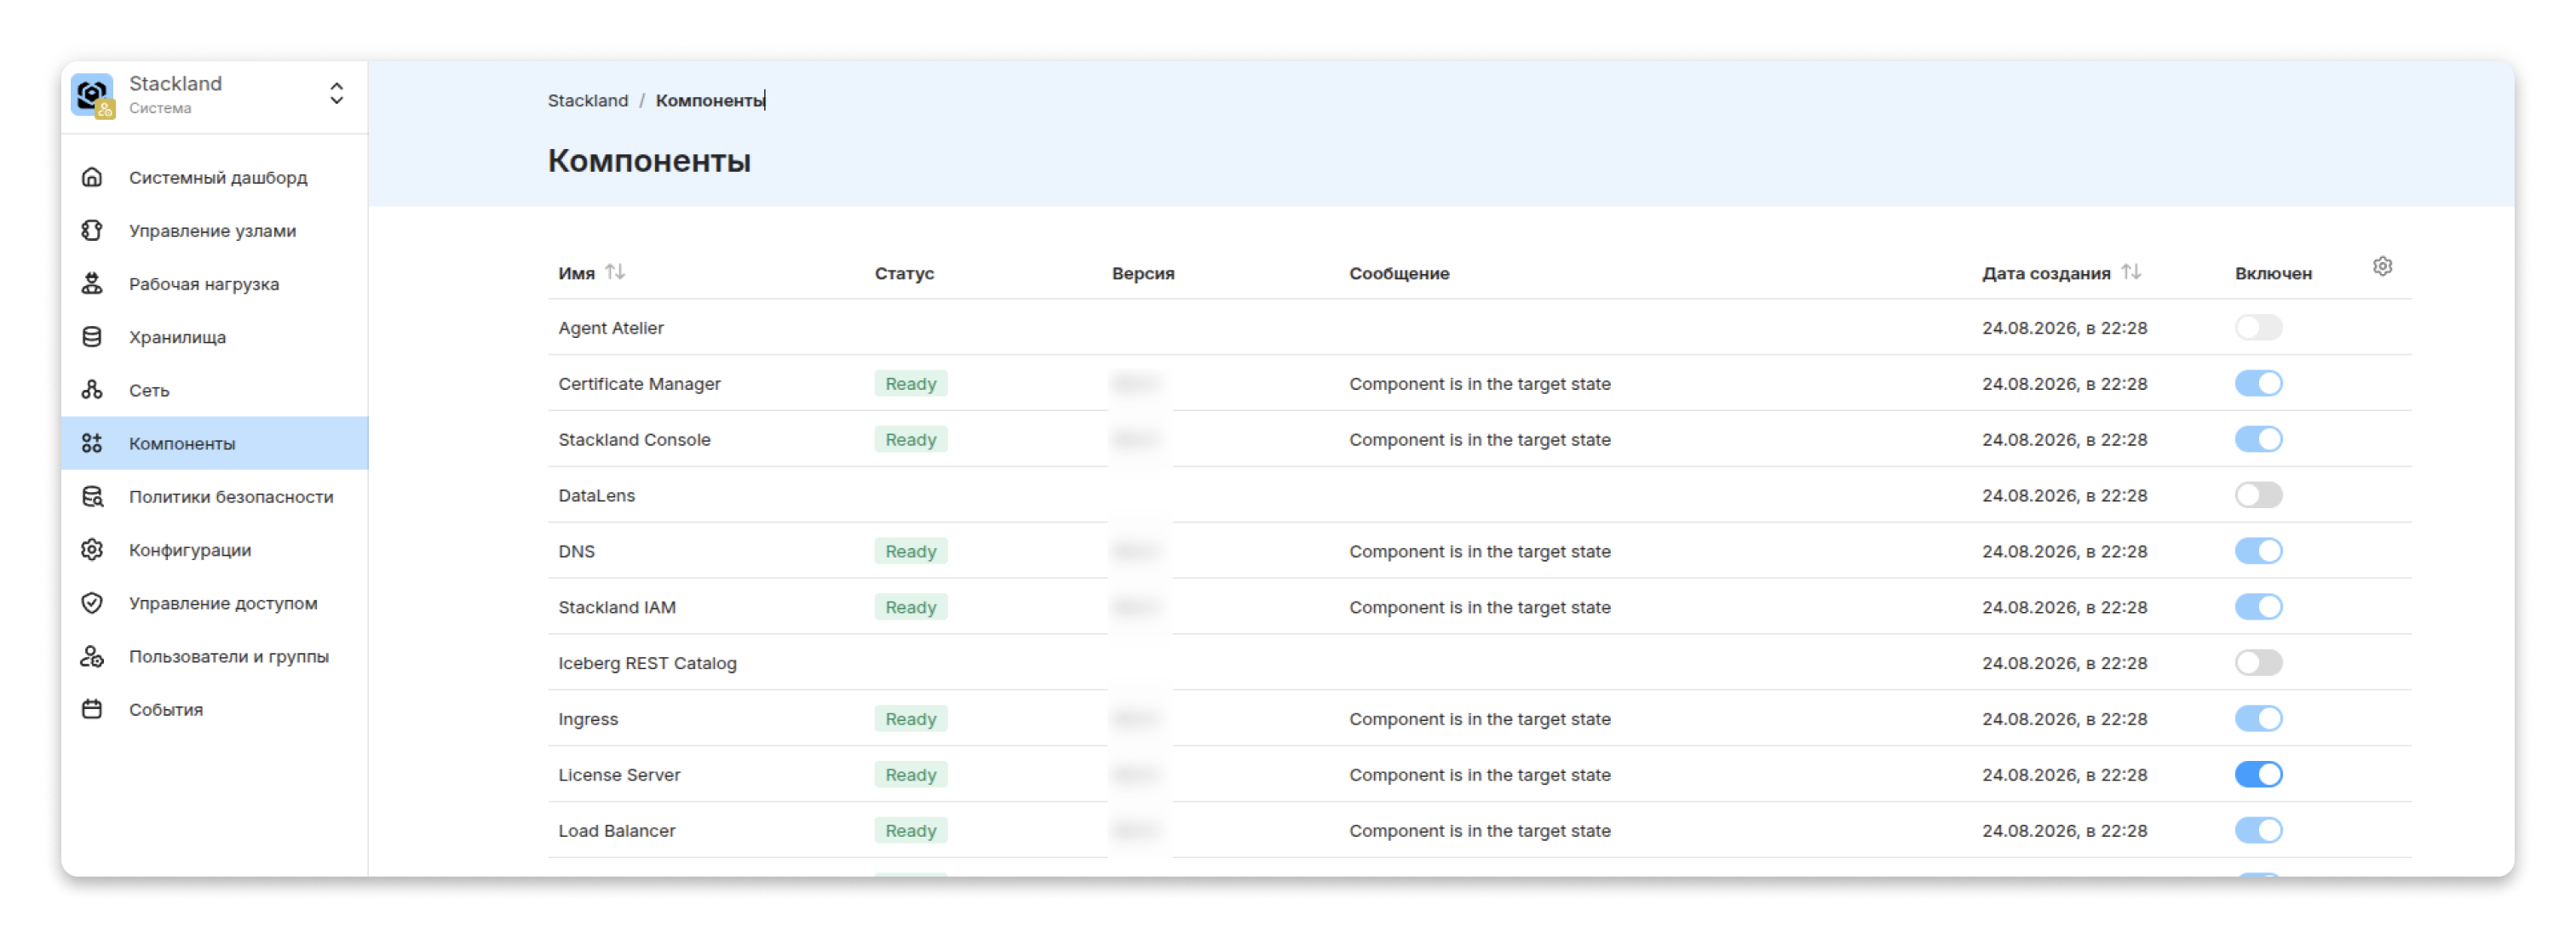
Task: Click Stackland breadcrumb link
Action: coord(588,101)
